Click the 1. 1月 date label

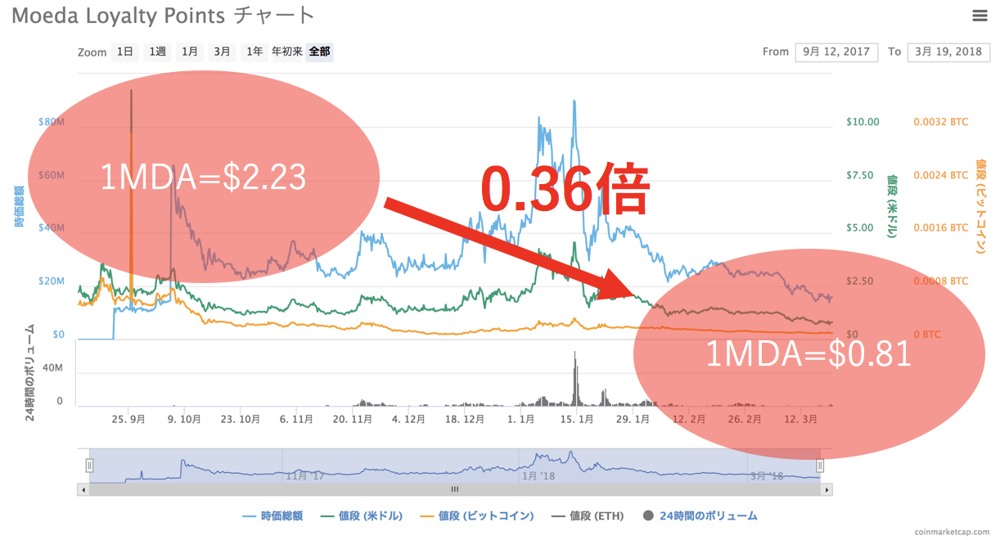tap(520, 419)
